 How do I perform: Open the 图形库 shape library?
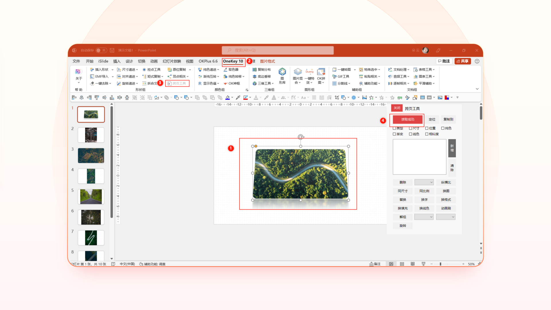point(282,75)
